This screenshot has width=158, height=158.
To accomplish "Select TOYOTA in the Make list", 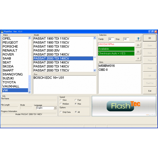I will pos(15,82).
